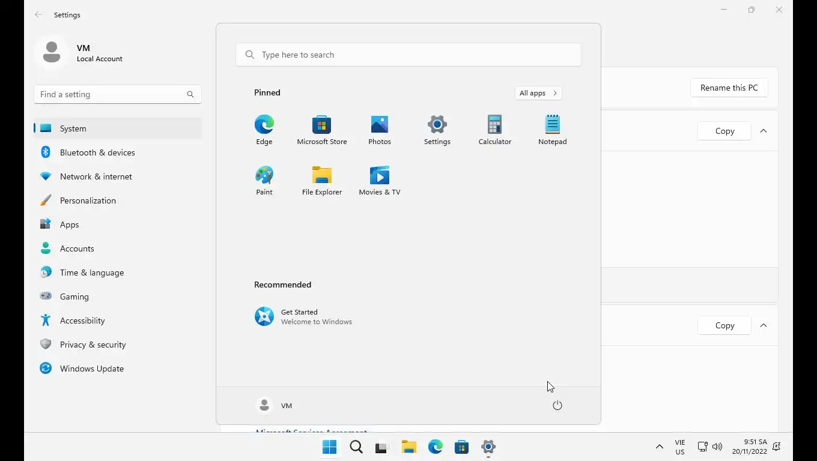Click Rename this PC button
Screen dimensions: 817x461
click(x=729, y=88)
